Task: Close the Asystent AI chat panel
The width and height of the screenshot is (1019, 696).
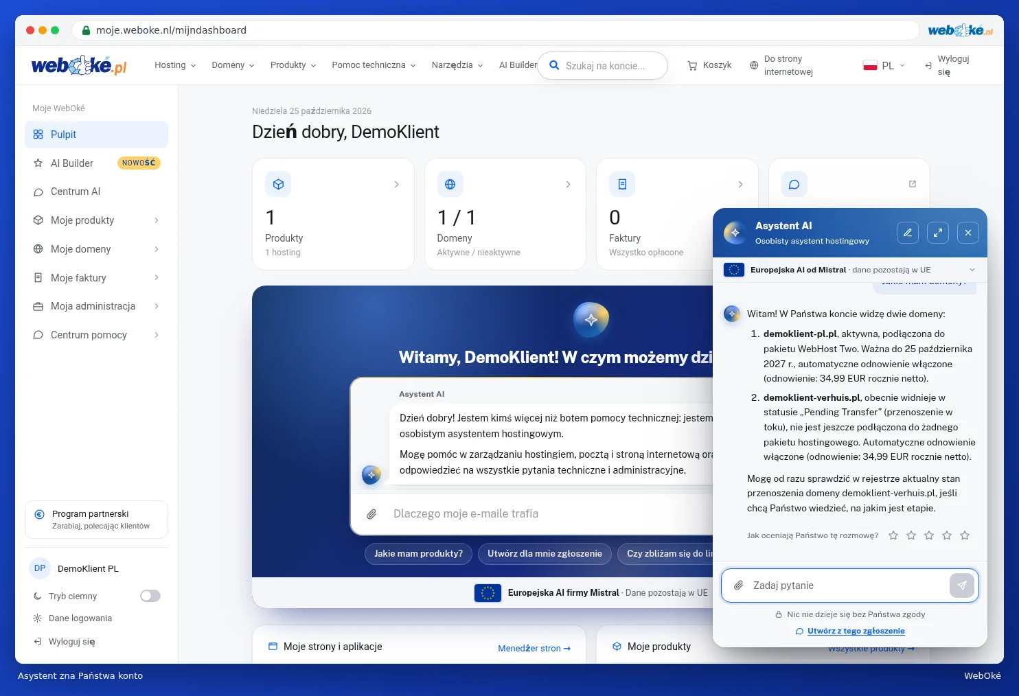Action: point(968,233)
